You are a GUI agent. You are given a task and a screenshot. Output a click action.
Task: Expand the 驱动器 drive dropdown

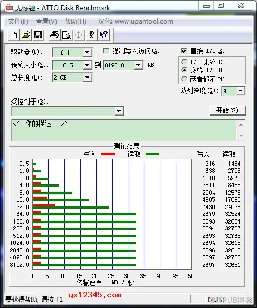point(87,52)
